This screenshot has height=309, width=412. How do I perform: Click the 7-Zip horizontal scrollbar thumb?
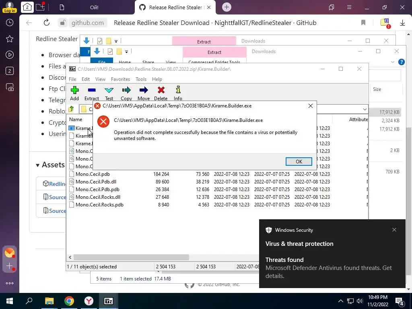[131, 257]
